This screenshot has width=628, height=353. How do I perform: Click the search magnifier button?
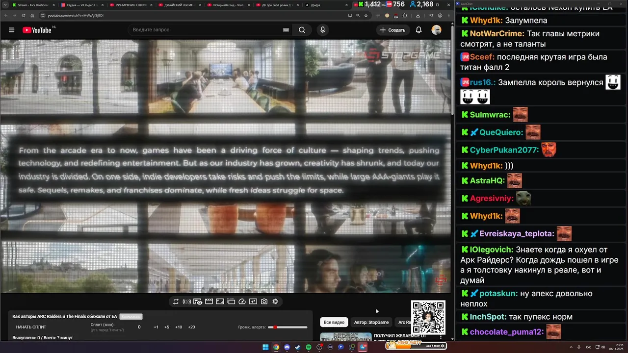302,30
